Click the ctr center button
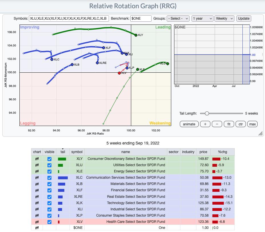The height and width of the screenshot is (232, 265). coord(241,124)
